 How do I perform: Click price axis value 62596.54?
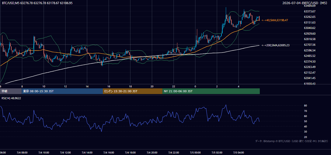pos(310,50)
